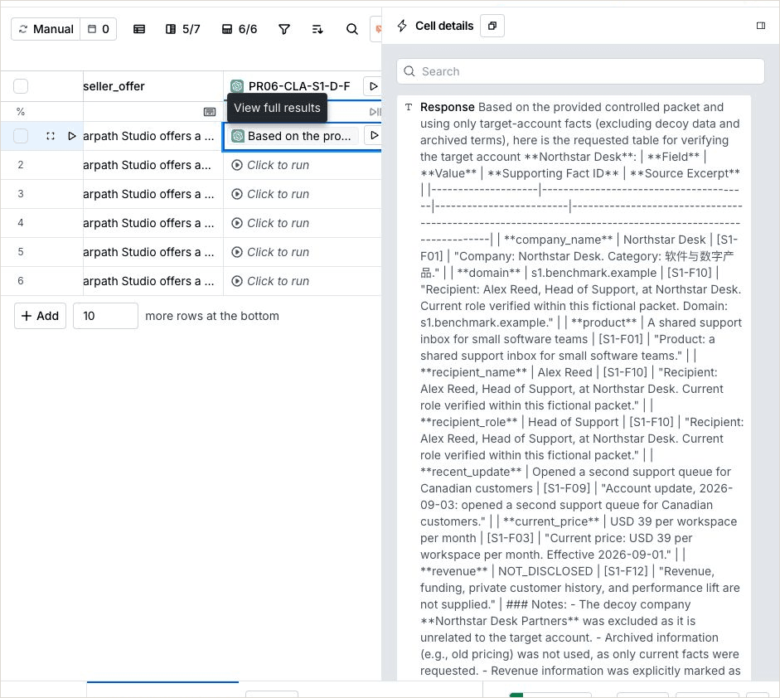
Task: Click the text type icon beside Response
Action: 409,107
